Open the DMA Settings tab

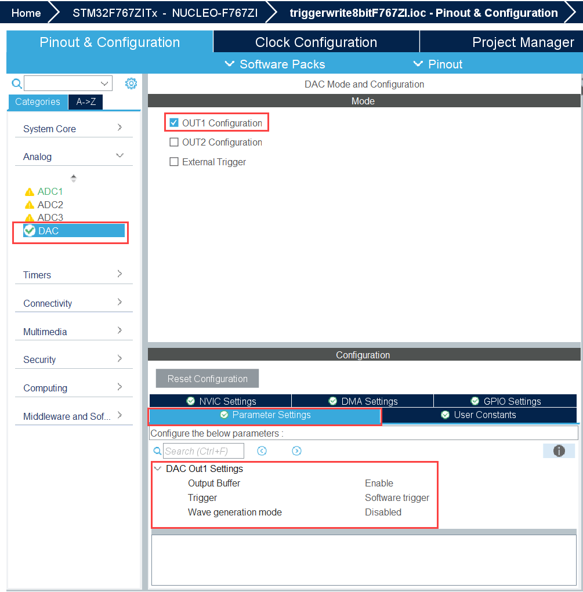pos(363,401)
